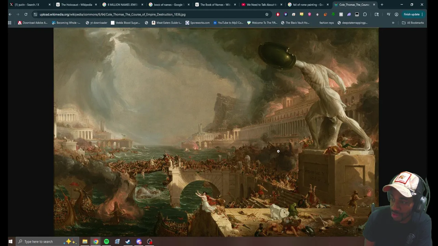The height and width of the screenshot is (246, 438).
Task: Click the orange extension icon in toolbar
Action: 325,14
